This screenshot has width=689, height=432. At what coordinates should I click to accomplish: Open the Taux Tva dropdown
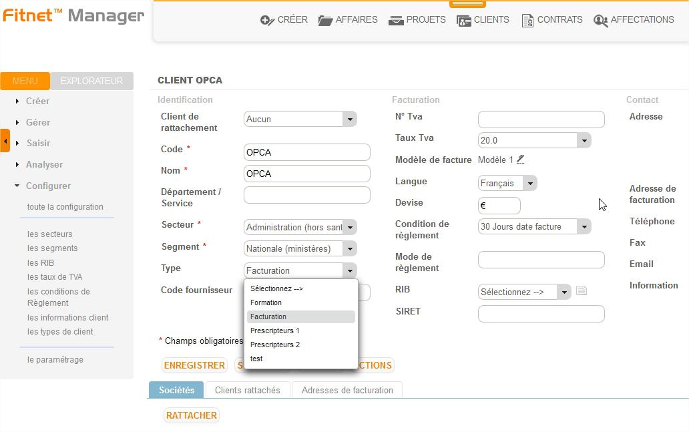584,141
